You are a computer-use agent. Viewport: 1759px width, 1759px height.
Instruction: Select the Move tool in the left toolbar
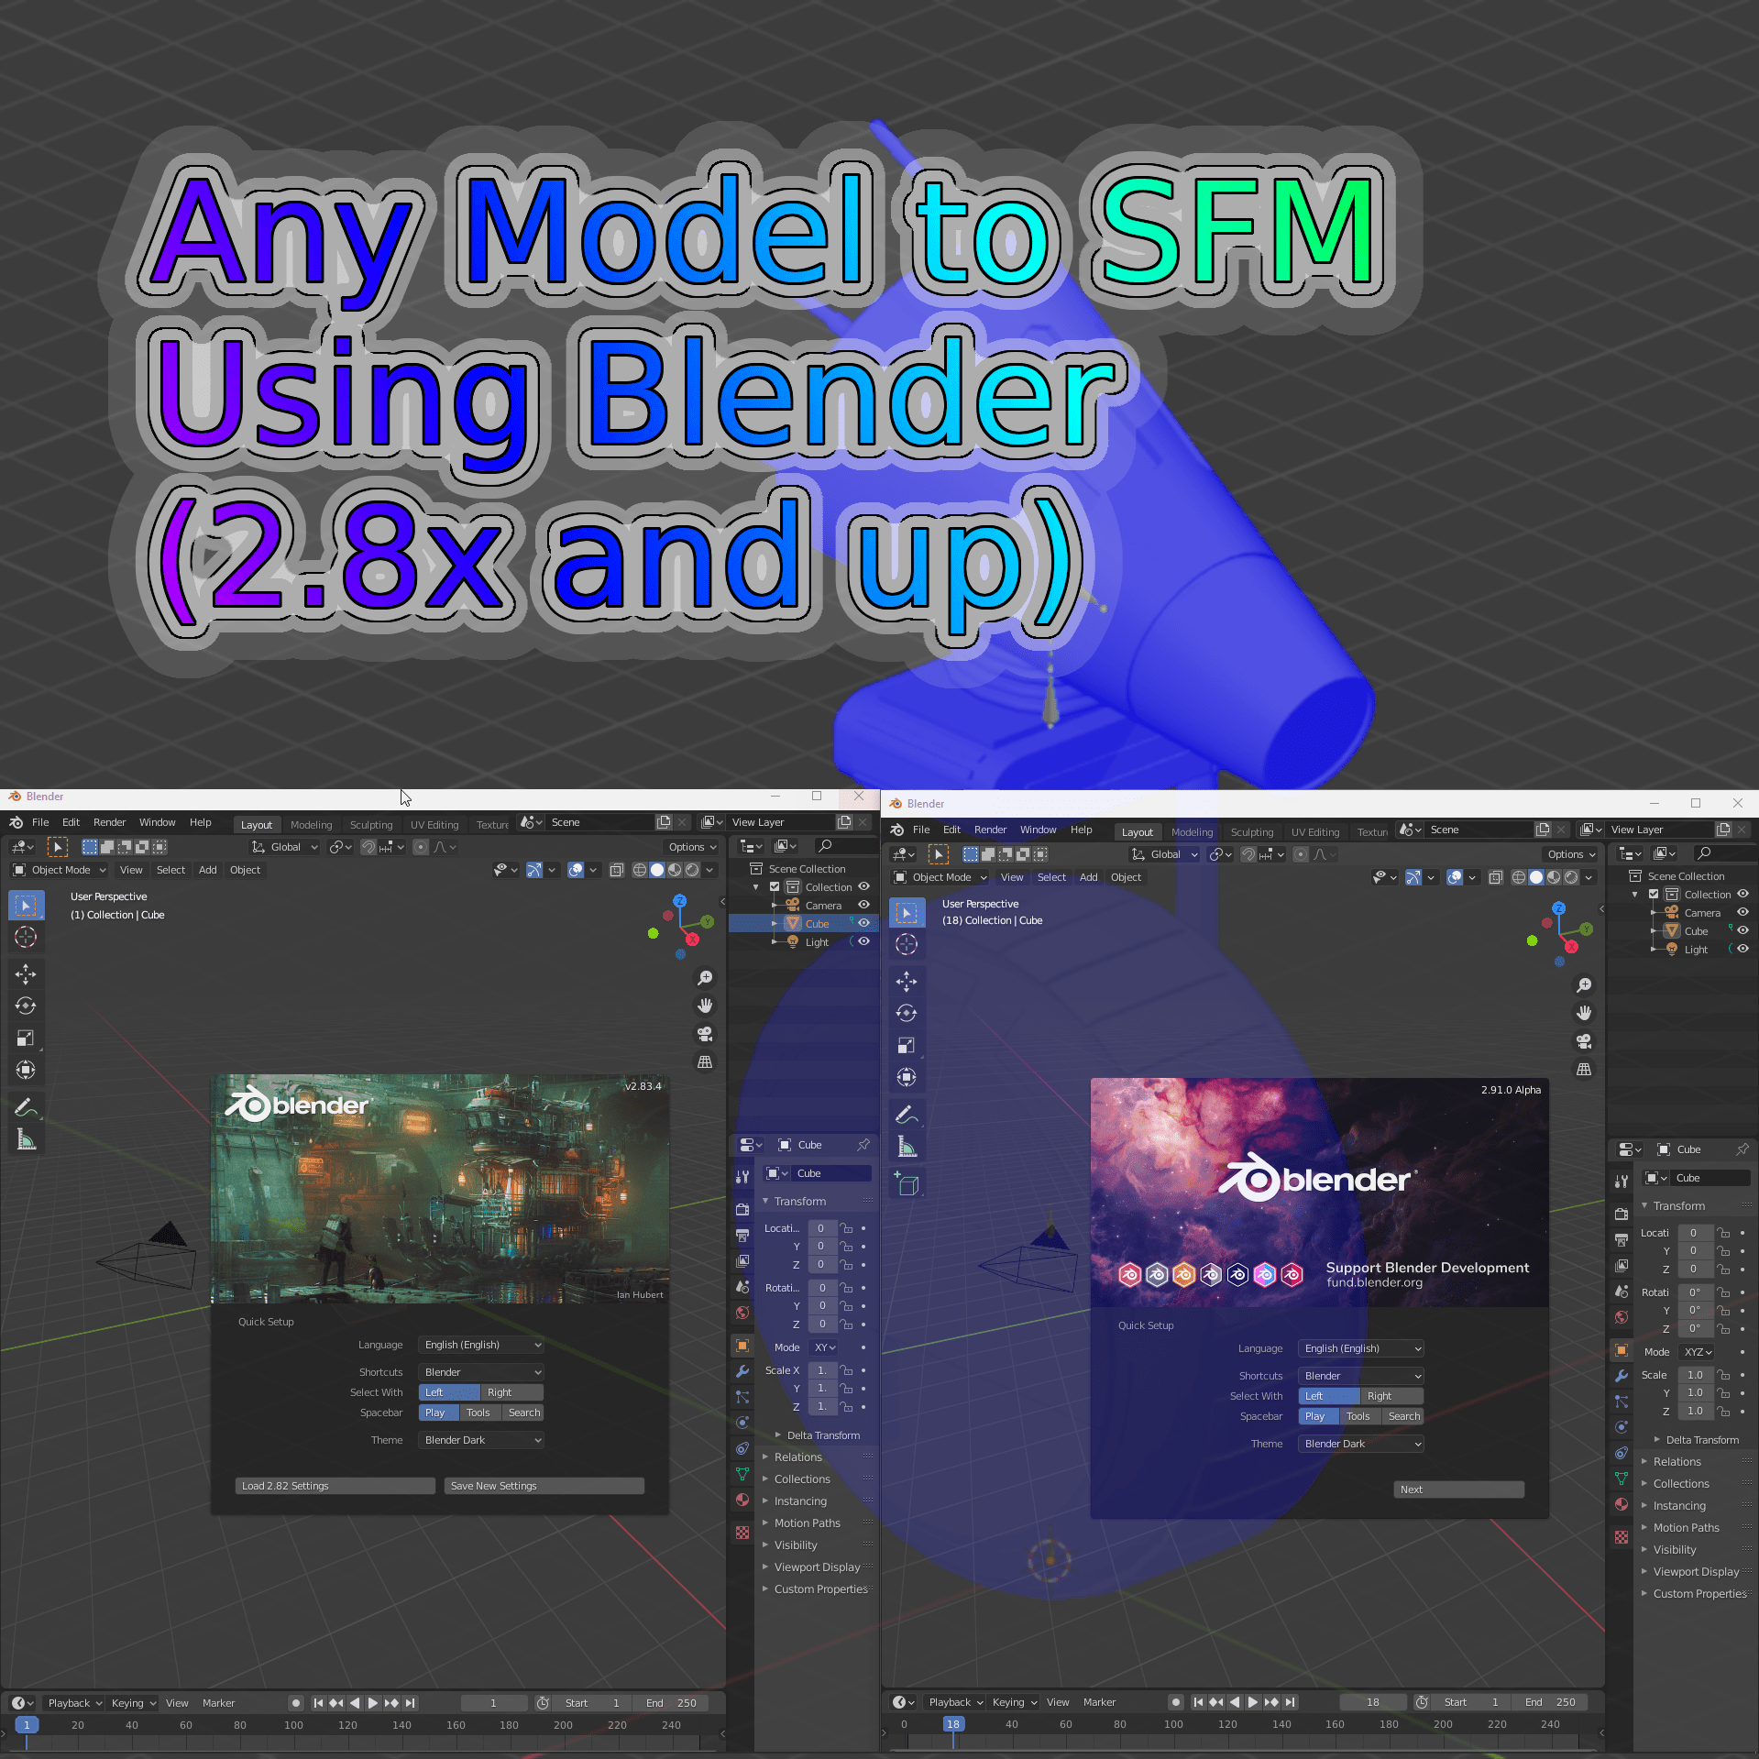(x=26, y=974)
